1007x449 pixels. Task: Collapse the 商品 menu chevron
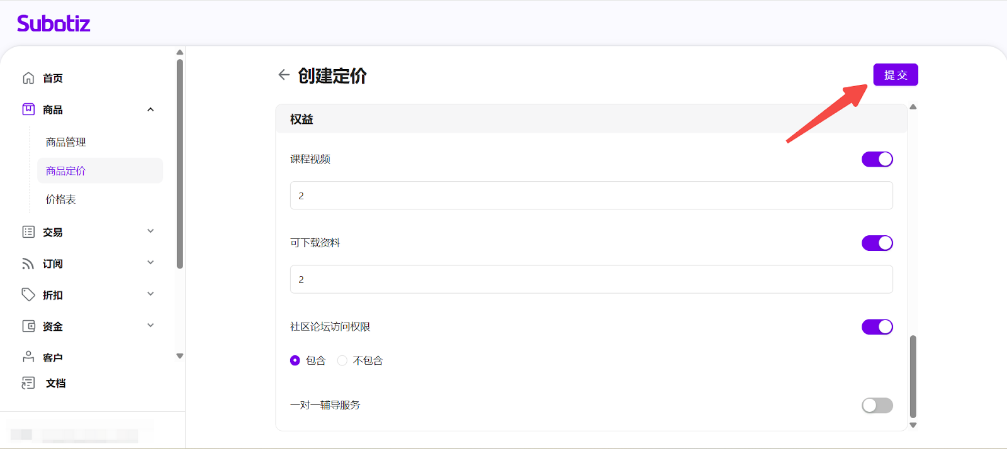tap(150, 109)
